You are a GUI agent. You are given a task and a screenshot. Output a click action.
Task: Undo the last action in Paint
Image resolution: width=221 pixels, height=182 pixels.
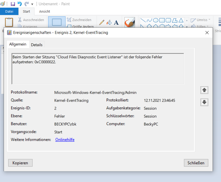point(19,4)
